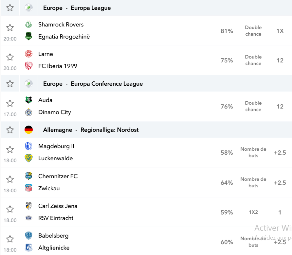
Task: Toggle favorite star for Shamrock Rovers match
Action: (x=10, y=27)
